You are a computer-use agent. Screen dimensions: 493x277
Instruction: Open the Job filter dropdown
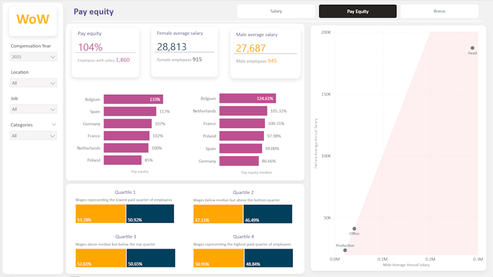(33, 110)
